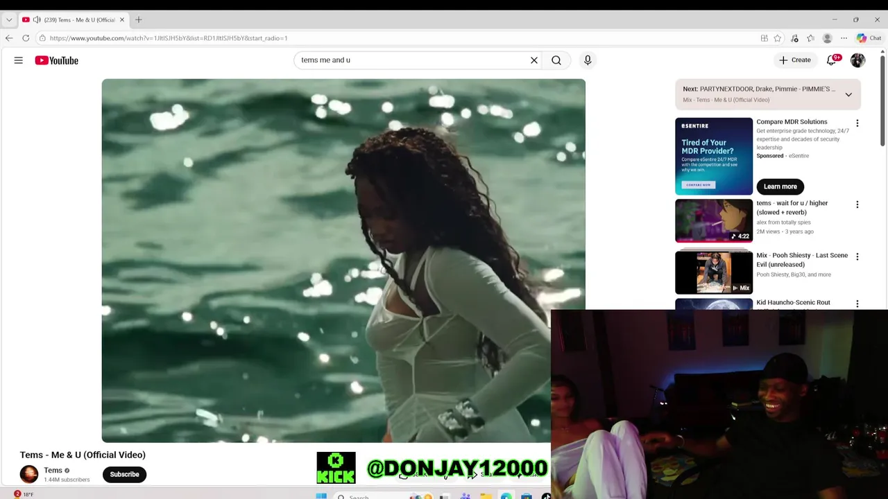Open a new browser tab
This screenshot has width=888, height=499.
point(139,19)
